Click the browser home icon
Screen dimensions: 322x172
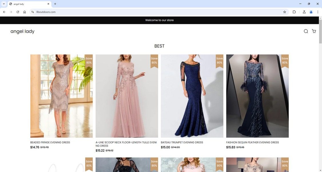click(24, 12)
